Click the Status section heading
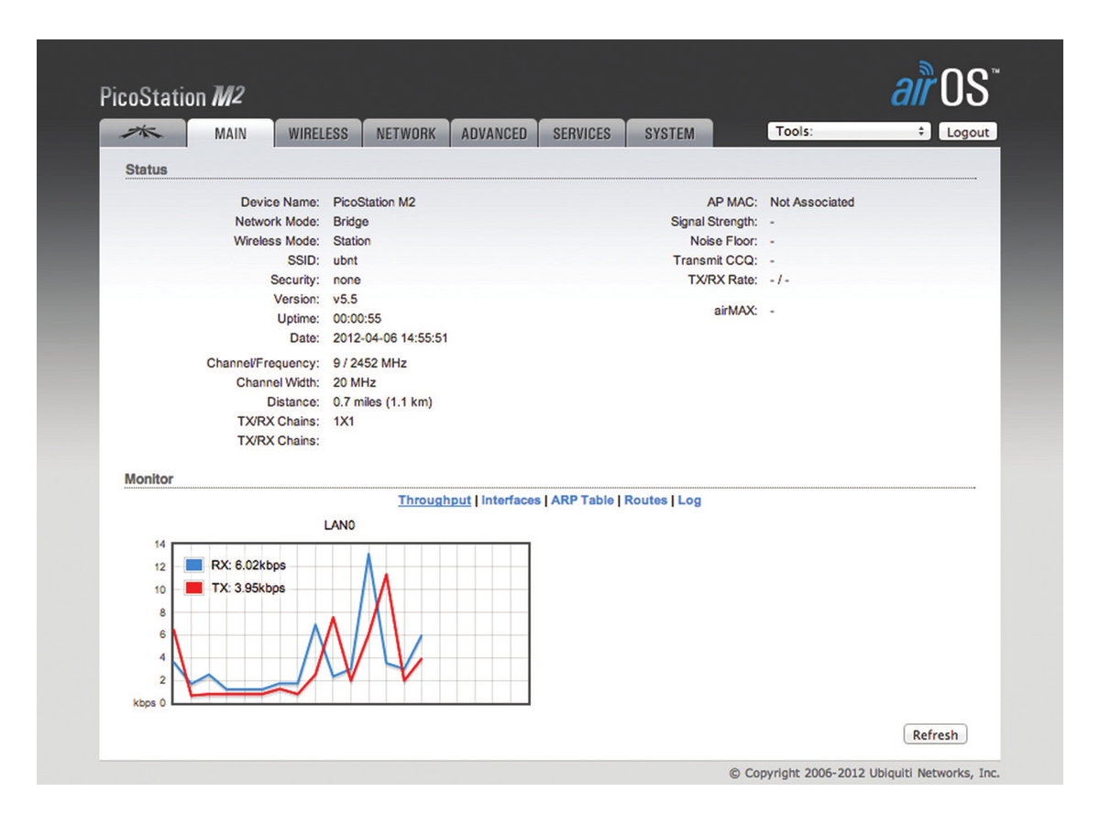 click(147, 170)
